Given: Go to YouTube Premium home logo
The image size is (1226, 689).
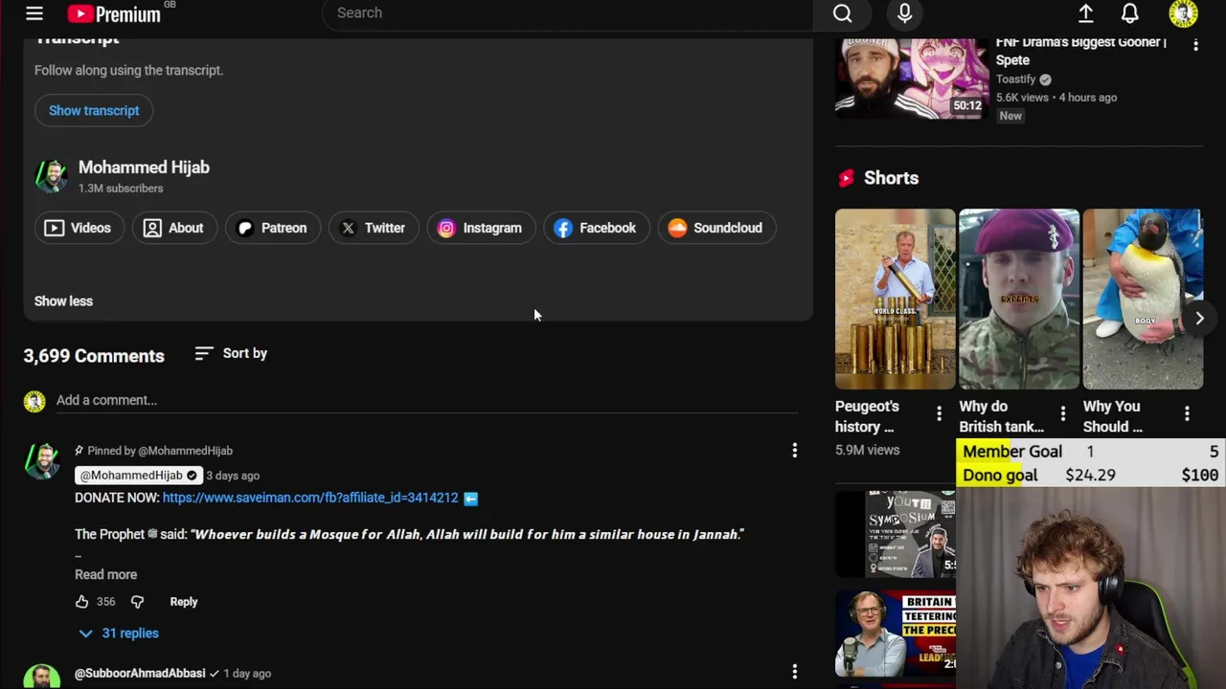Looking at the screenshot, I should point(115,13).
